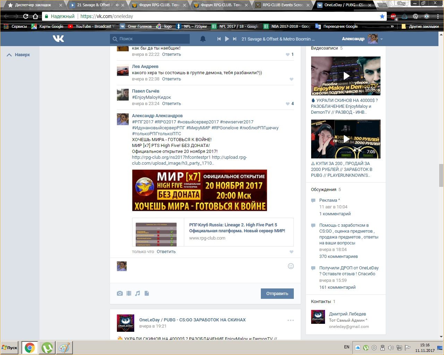
Task: Attach audio via music note icon
Action: pos(138,293)
